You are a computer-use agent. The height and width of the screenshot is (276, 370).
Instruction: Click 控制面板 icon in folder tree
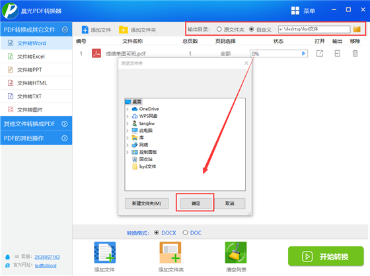click(x=135, y=152)
